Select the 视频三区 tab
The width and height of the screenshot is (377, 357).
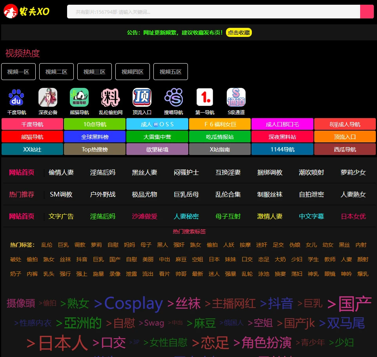[95, 72]
